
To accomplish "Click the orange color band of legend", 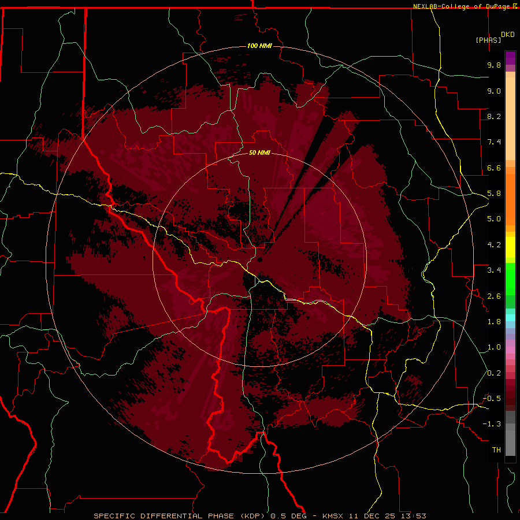I will click(510, 199).
